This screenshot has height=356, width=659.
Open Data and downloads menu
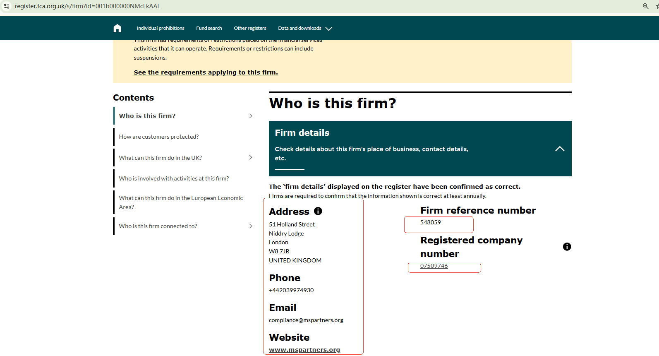[x=300, y=28]
